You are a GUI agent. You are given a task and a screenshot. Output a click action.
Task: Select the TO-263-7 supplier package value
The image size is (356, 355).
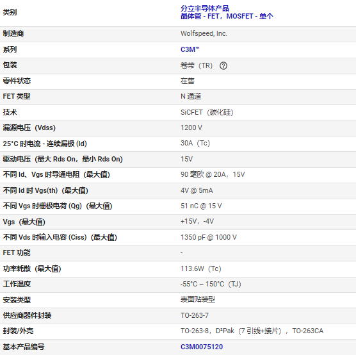coord(195,315)
